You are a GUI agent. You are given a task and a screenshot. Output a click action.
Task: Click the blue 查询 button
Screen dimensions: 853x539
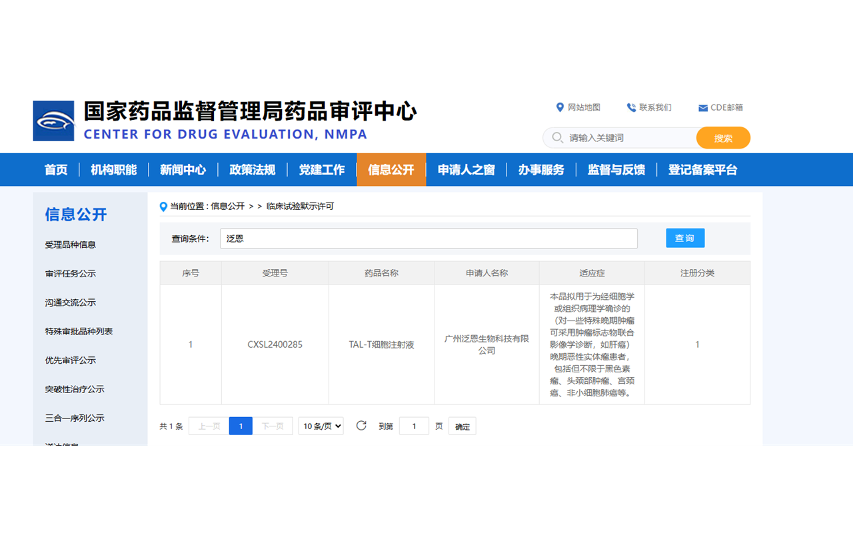(685, 238)
